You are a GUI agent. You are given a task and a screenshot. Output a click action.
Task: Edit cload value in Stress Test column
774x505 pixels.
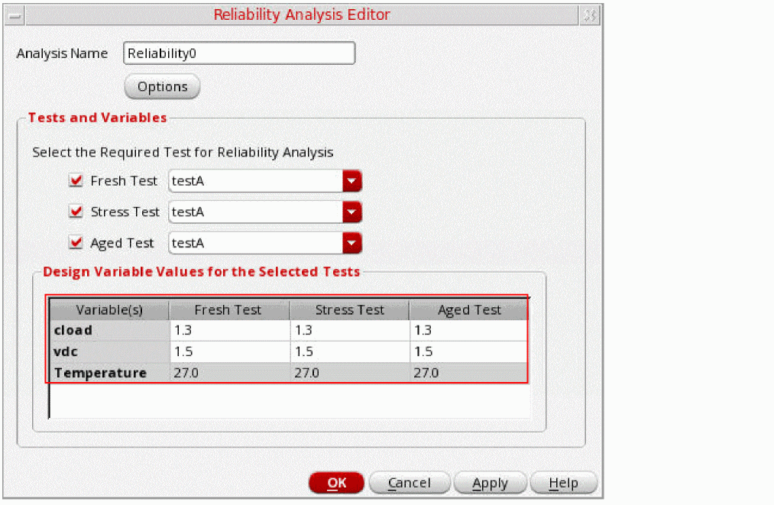pyautogui.click(x=350, y=330)
